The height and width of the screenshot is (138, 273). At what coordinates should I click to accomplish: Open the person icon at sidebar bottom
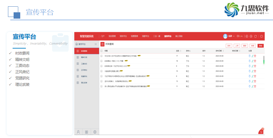[x=78, y=132]
